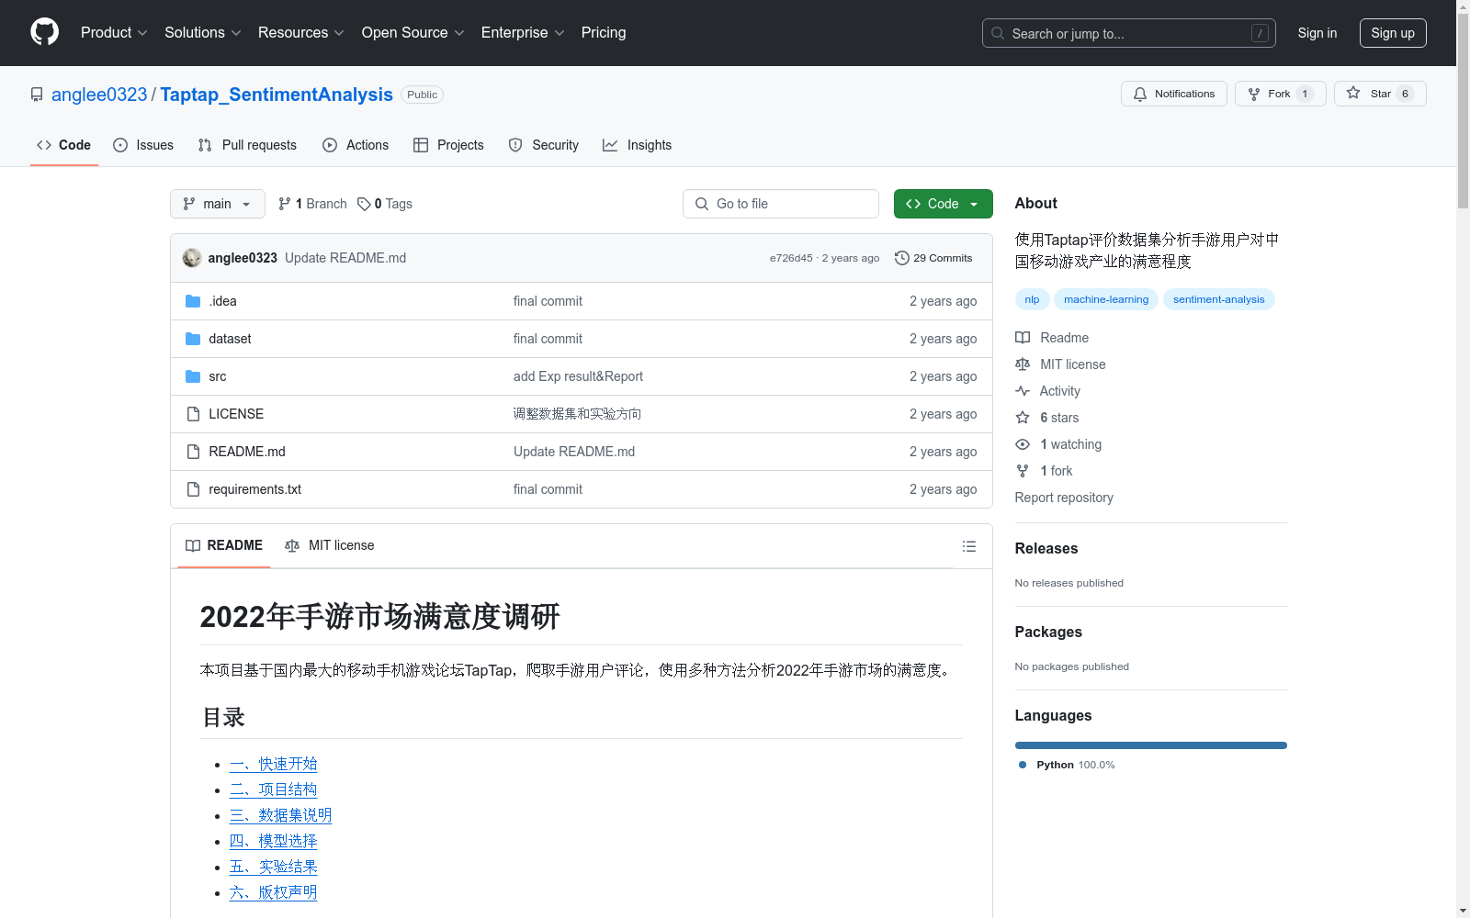
Task: Open the anglee0323 owner profile link
Action: pos(99,95)
